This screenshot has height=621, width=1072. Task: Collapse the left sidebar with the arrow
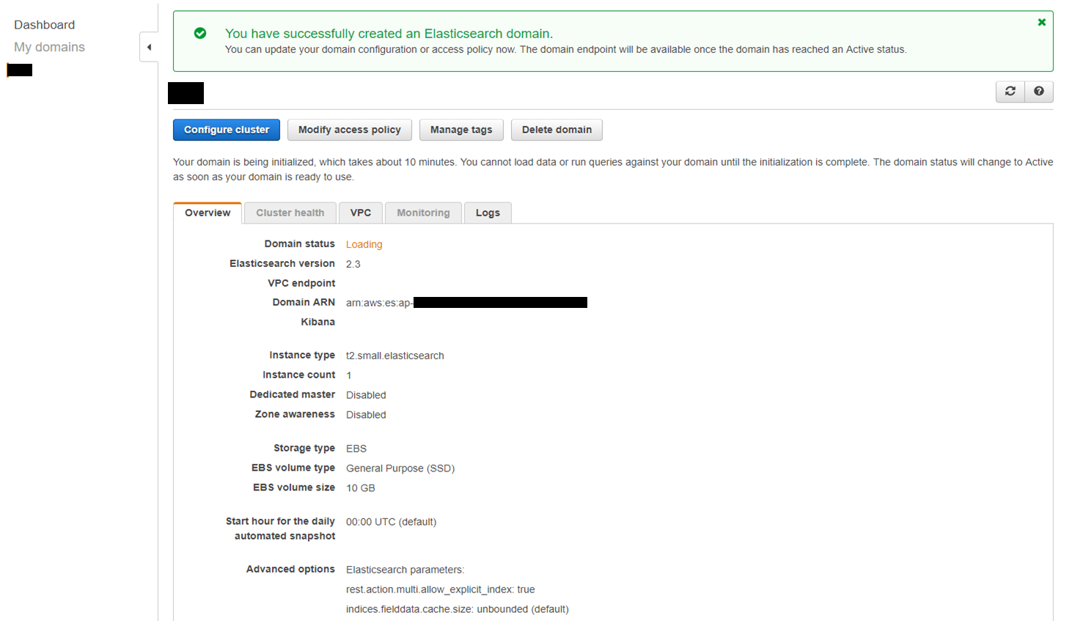[149, 47]
